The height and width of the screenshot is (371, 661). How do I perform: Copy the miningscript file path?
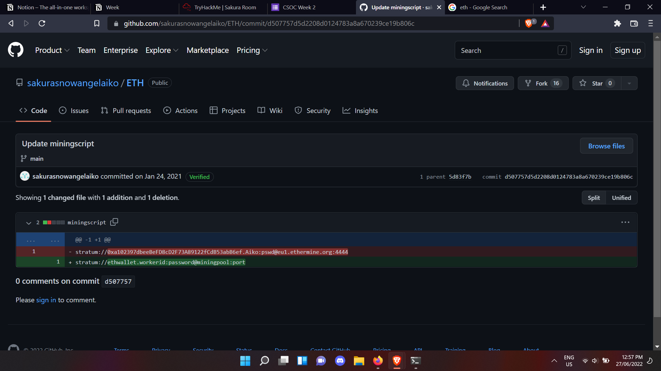114,222
